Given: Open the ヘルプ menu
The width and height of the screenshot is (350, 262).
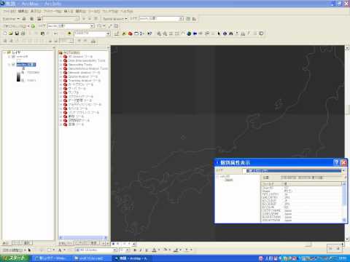Looking at the screenshot, I should point(127,11).
